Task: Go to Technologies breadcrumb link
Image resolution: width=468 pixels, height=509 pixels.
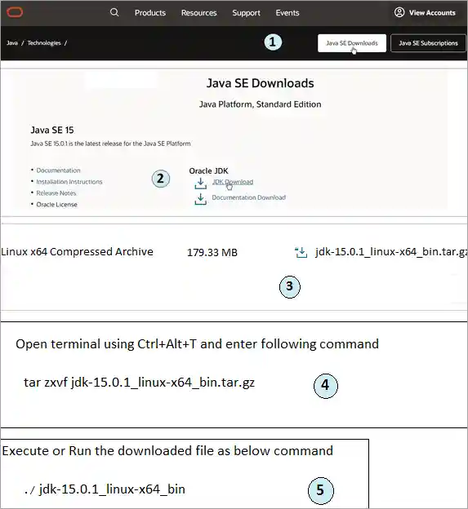Action: tap(44, 43)
